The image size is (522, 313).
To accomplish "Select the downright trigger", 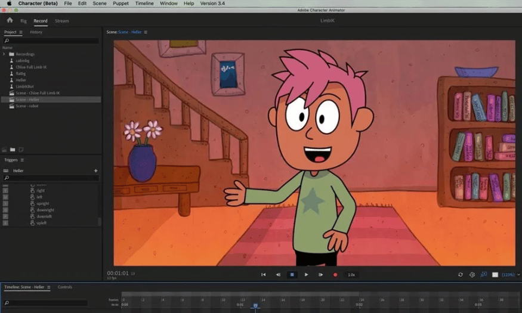I will point(45,210).
